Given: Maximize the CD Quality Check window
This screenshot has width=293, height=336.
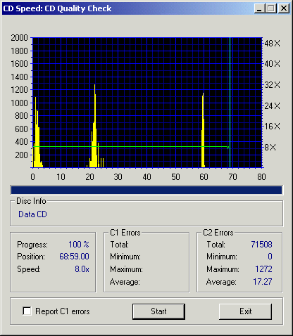Looking at the screenshot, I should [271, 8].
